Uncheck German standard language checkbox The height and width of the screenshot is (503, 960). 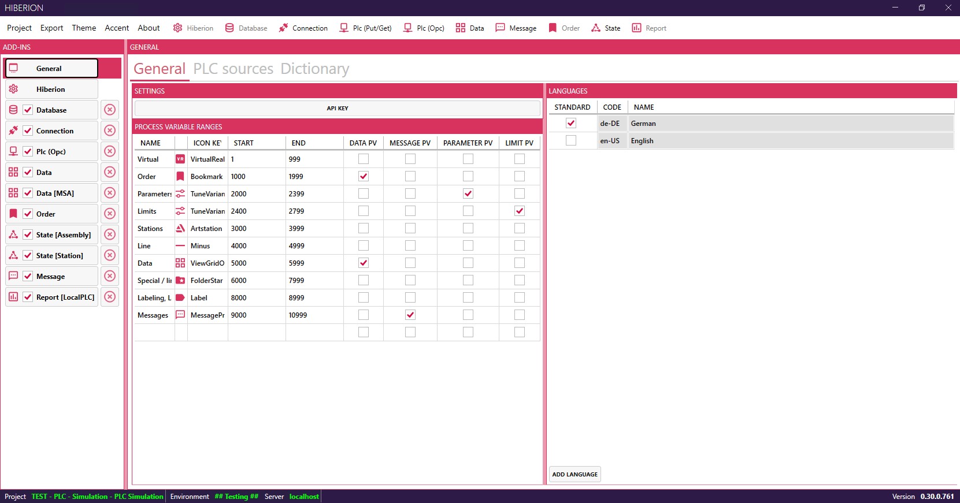pos(571,123)
